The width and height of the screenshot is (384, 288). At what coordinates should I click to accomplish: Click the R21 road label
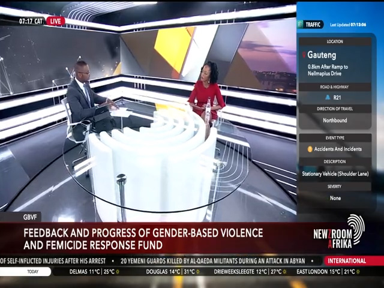pyautogui.click(x=337, y=97)
